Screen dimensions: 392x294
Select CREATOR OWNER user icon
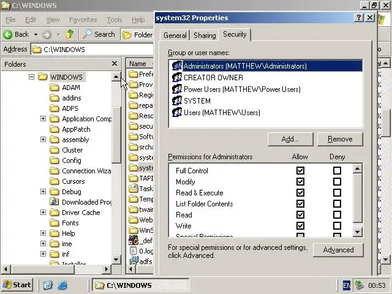pyautogui.click(x=177, y=78)
